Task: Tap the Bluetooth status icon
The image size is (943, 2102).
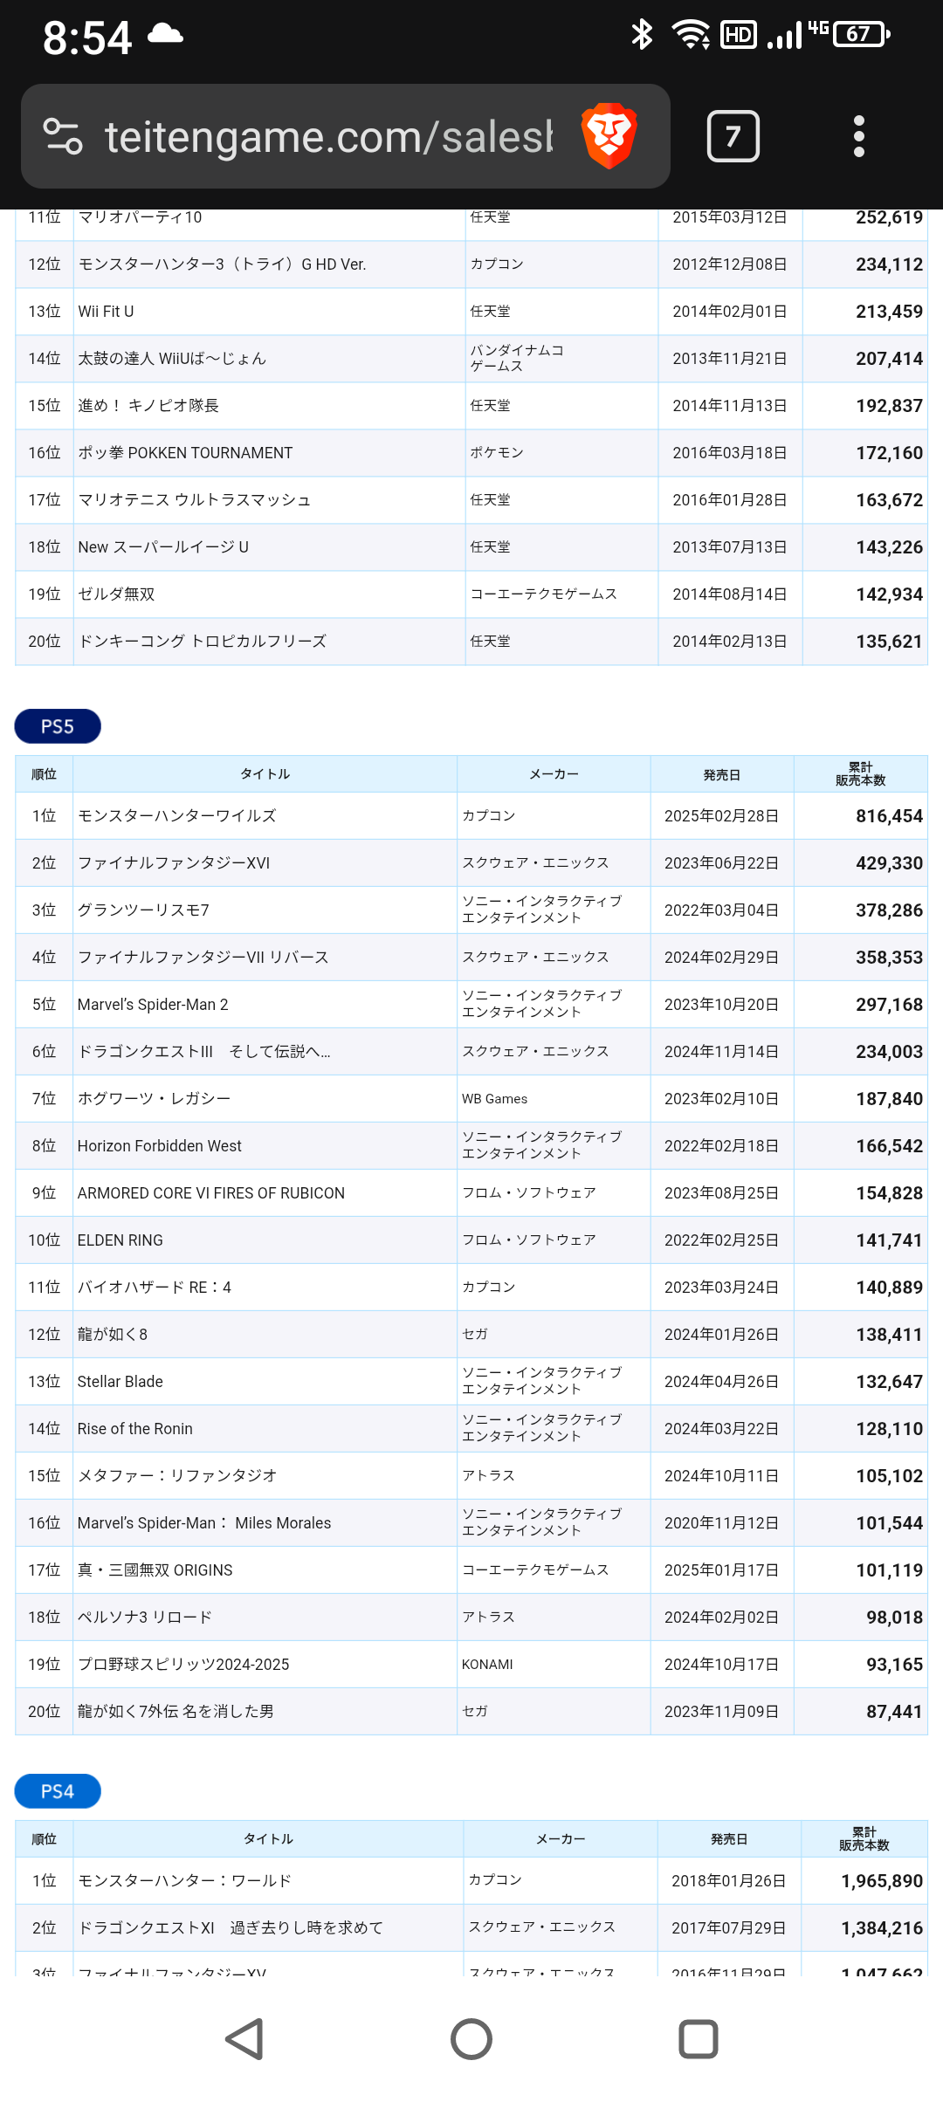Action: pyautogui.click(x=642, y=35)
